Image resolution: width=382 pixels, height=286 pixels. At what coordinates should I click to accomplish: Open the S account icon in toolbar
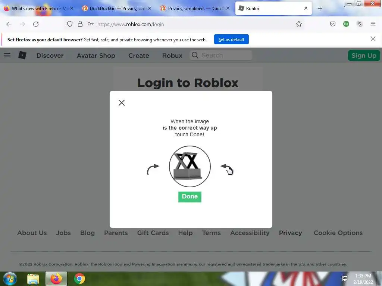(x=360, y=24)
